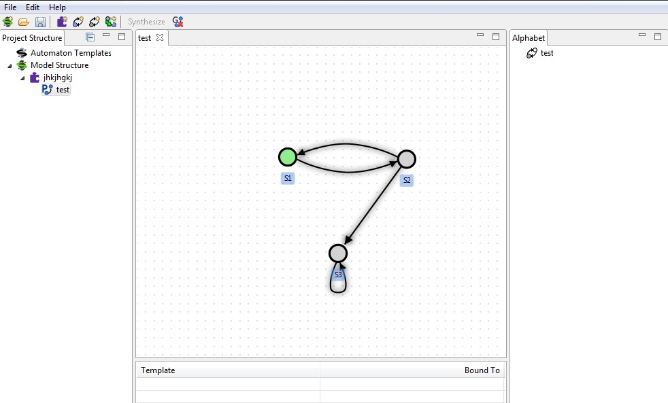Select the test automaton tree item
Viewport: 668px width, 403px height.
click(63, 90)
